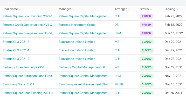Expand the Arranger column header arrow

[x=129, y=9]
